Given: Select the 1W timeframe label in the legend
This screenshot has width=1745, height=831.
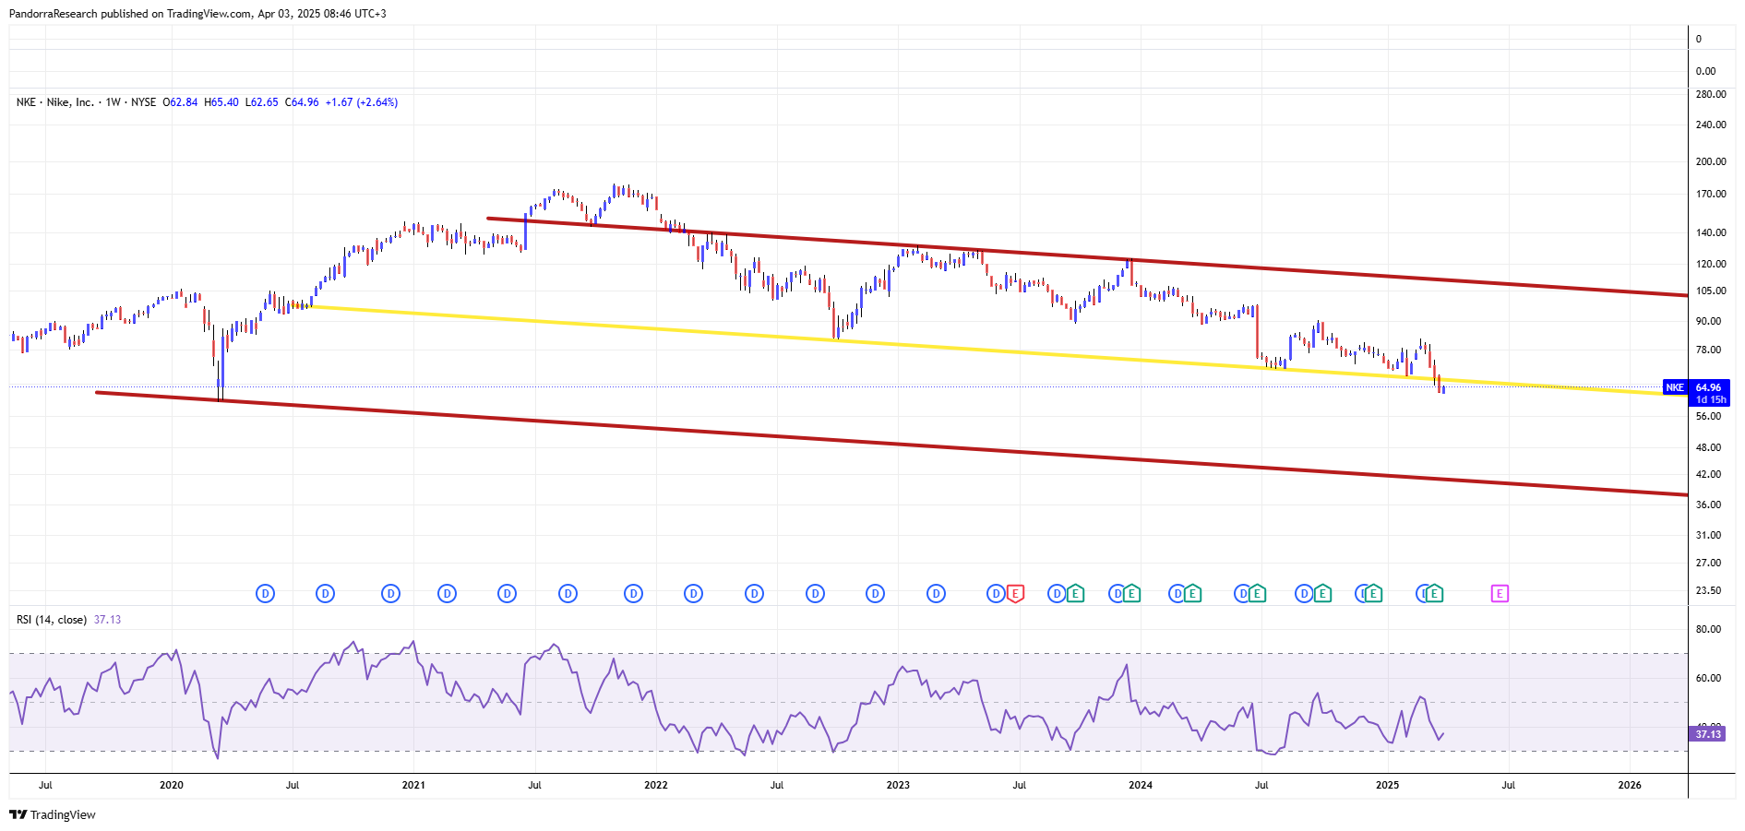Looking at the screenshot, I should (x=114, y=102).
